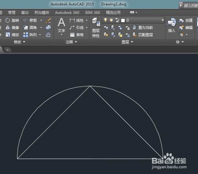198x174 pixels.
Task: Click the Explode box icon in Modify panel
Action: [x=48, y=28]
